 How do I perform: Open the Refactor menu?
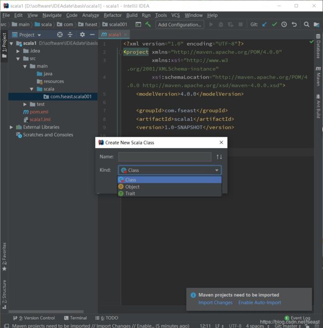[x=112, y=15]
